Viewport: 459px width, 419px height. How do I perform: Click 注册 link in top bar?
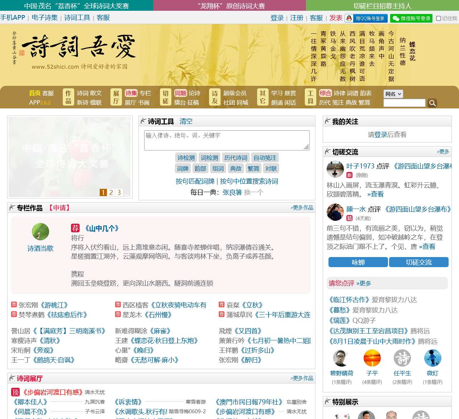297,18
